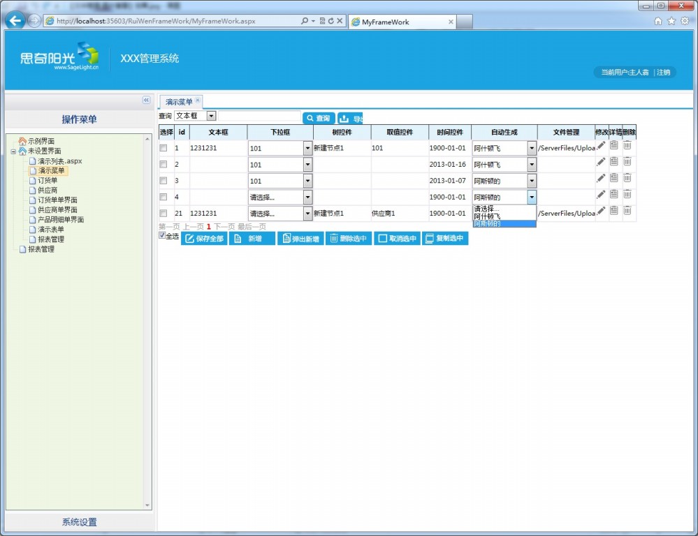The width and height of the screenshot is (698, 536).
Task: Open 供应商 in the sidebar tree
Action: point(48,191)
